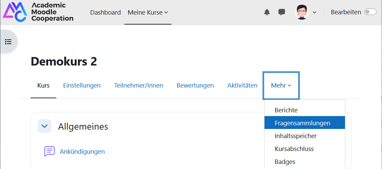Select the Kurs tab
The image size is (382, 169).
(x=43, y=86)
